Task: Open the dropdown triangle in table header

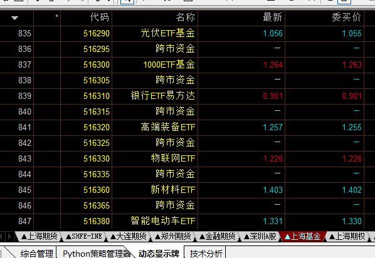Action: point(14,18)
